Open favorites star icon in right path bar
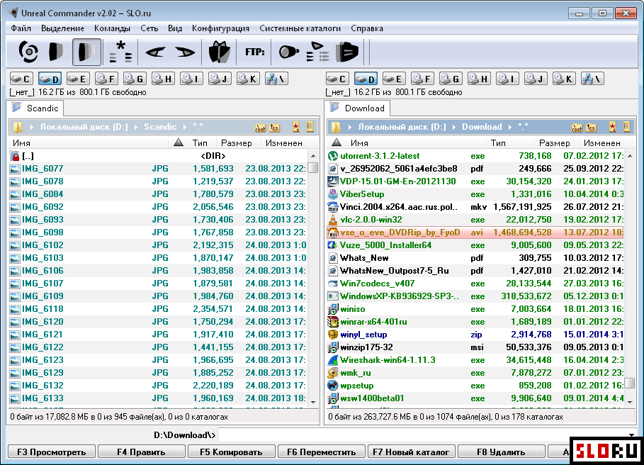 [x=612, y=128]
